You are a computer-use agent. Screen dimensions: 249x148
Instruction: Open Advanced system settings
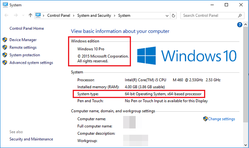coord(31,62)
